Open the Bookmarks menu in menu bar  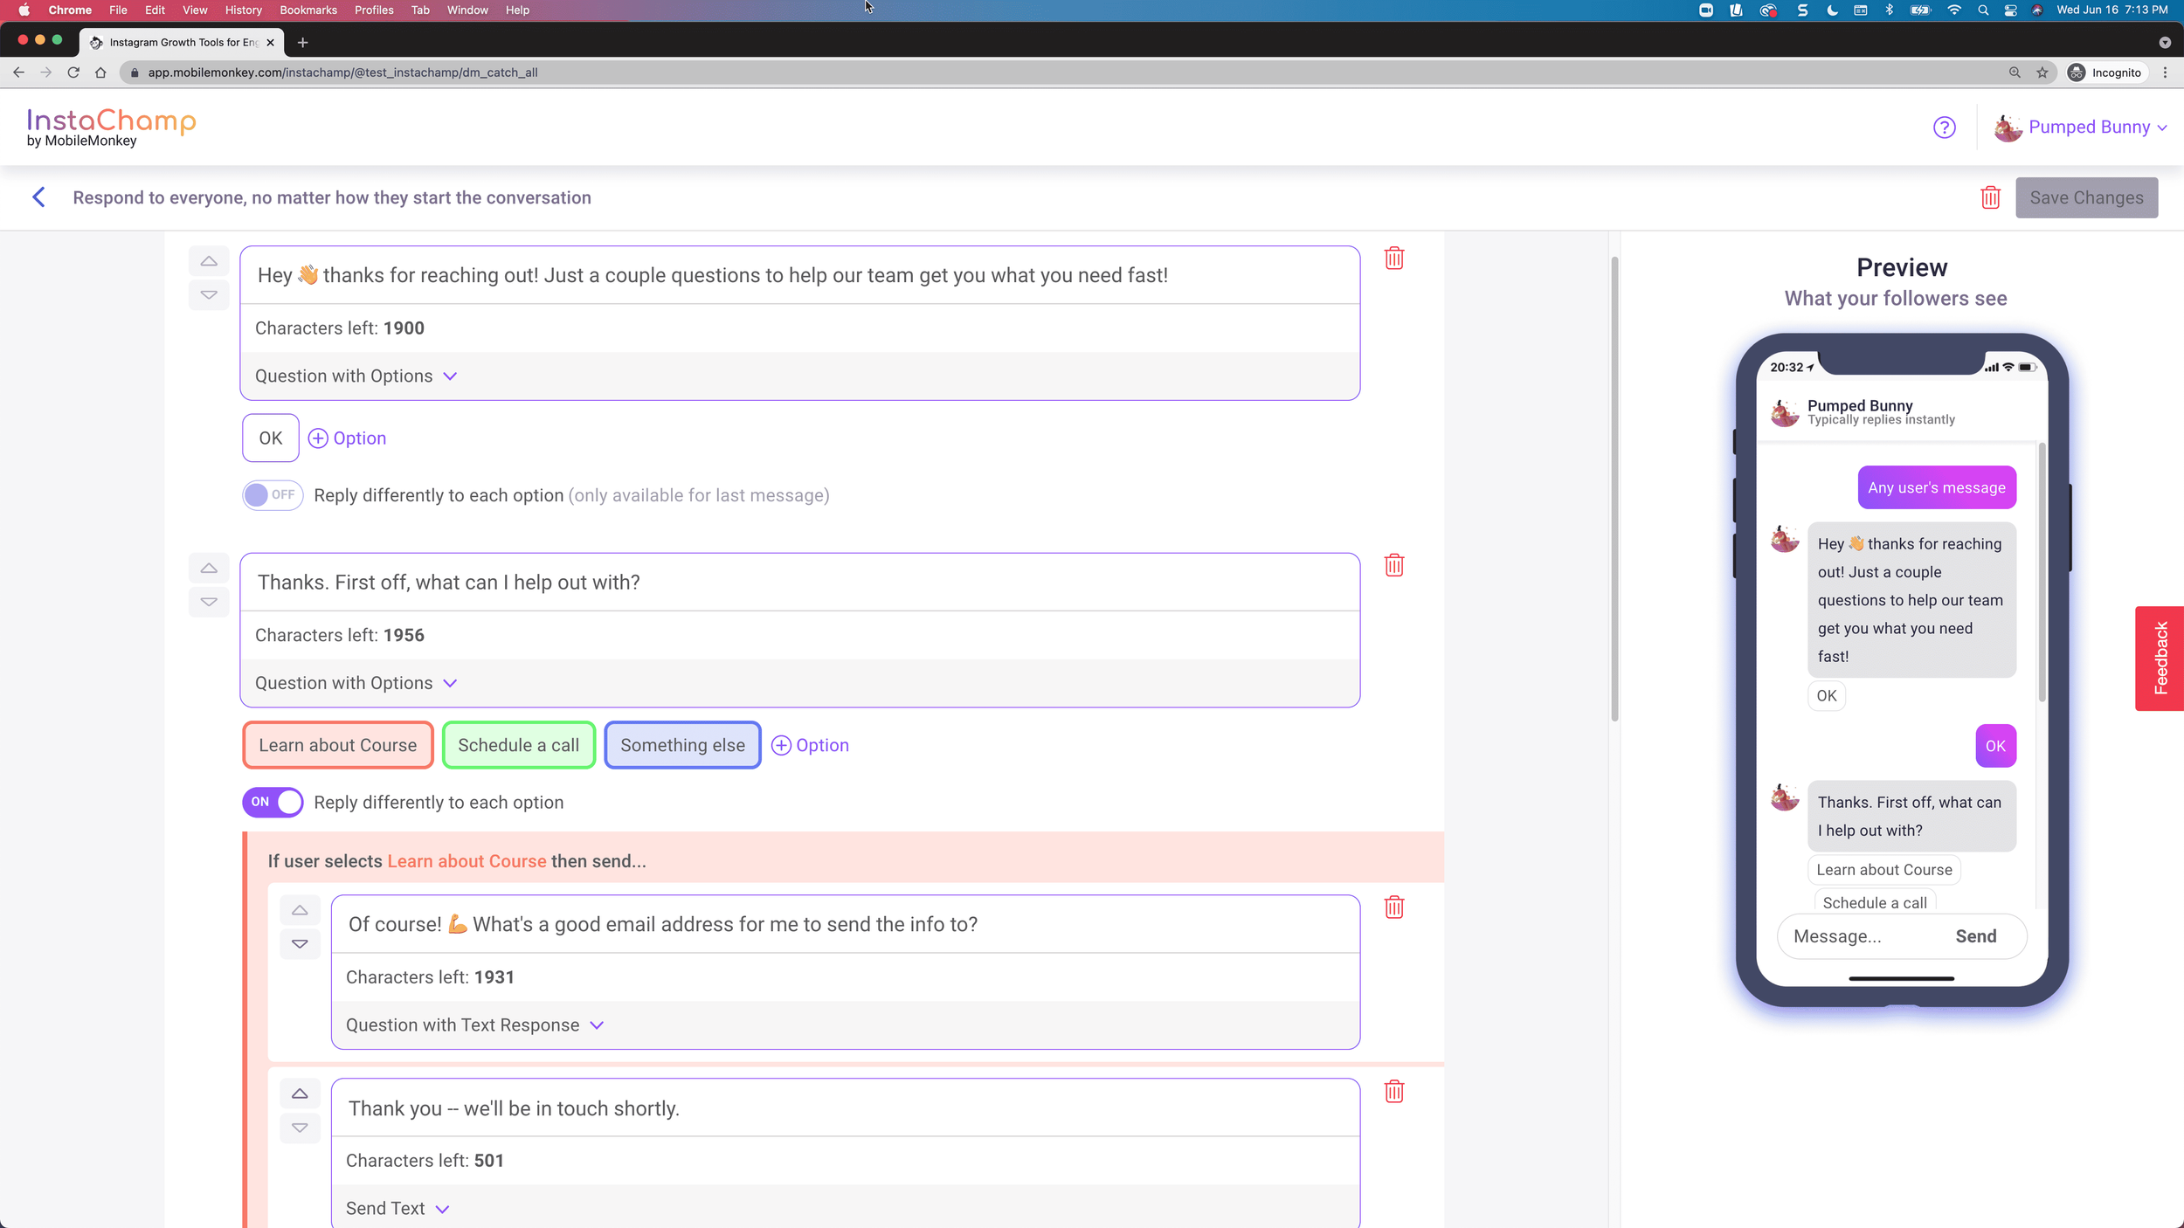coord(308,10)
